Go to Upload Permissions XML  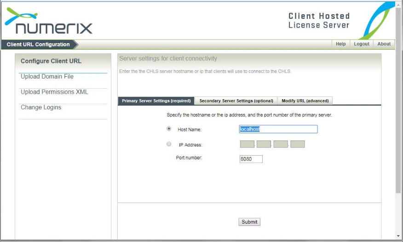tap(54, 92)
